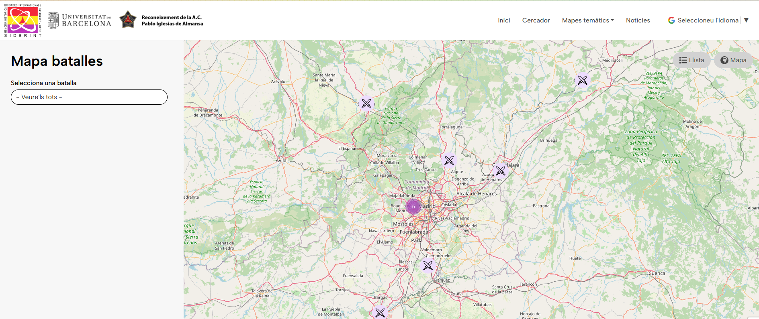This screenshot has height=319, width=759.
Task: Open the Universitat de Barcelona logo link
Action: pos(80,20)
